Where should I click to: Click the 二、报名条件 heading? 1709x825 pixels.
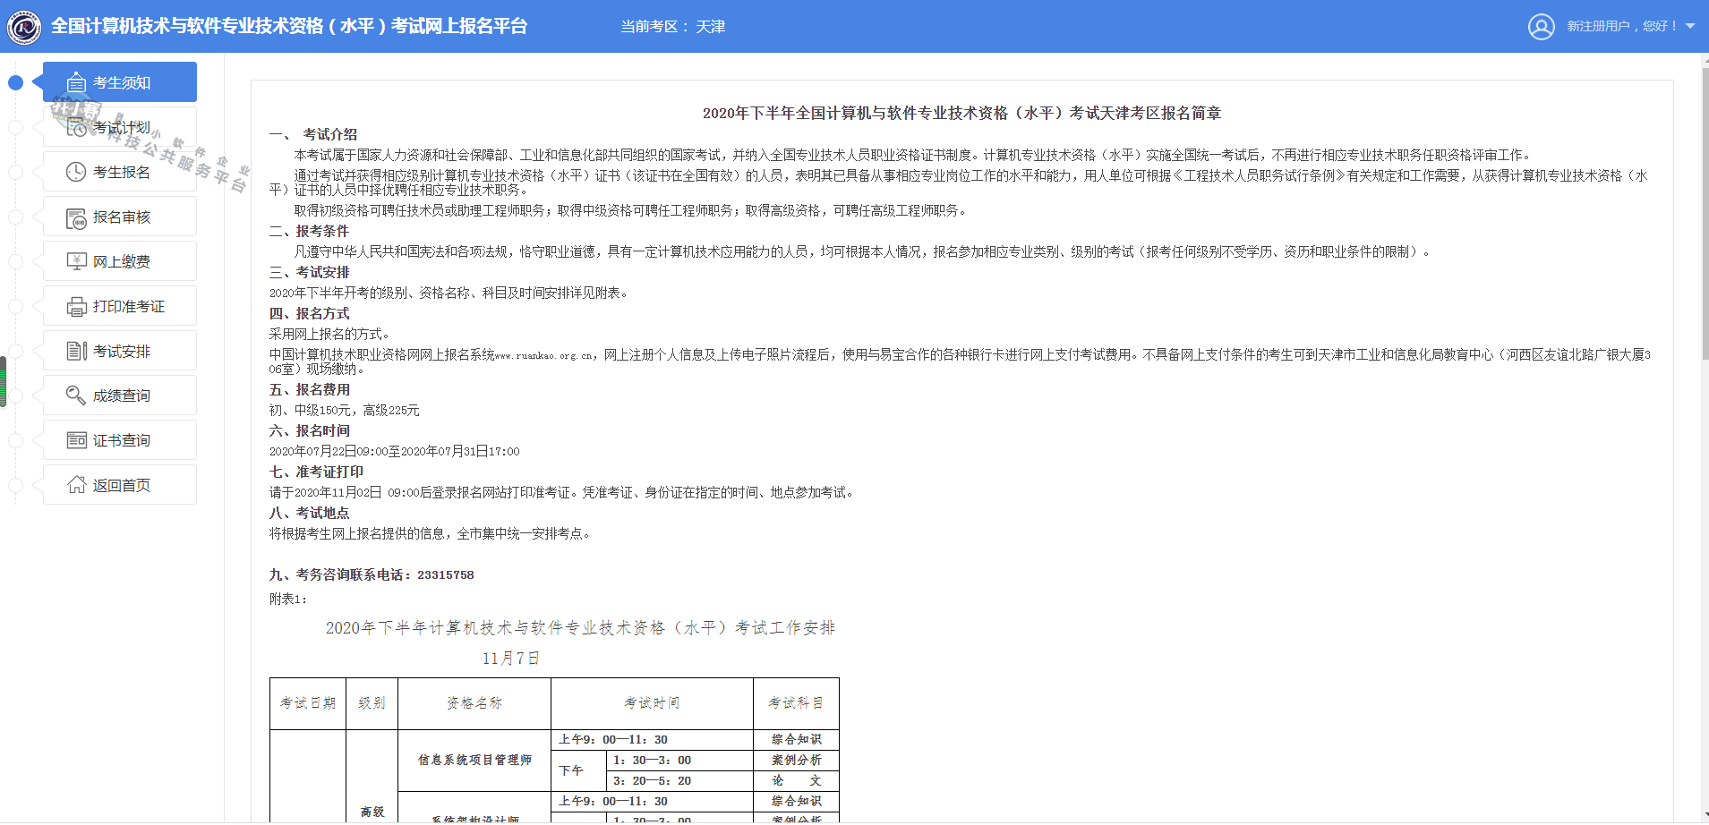(309, 231)
